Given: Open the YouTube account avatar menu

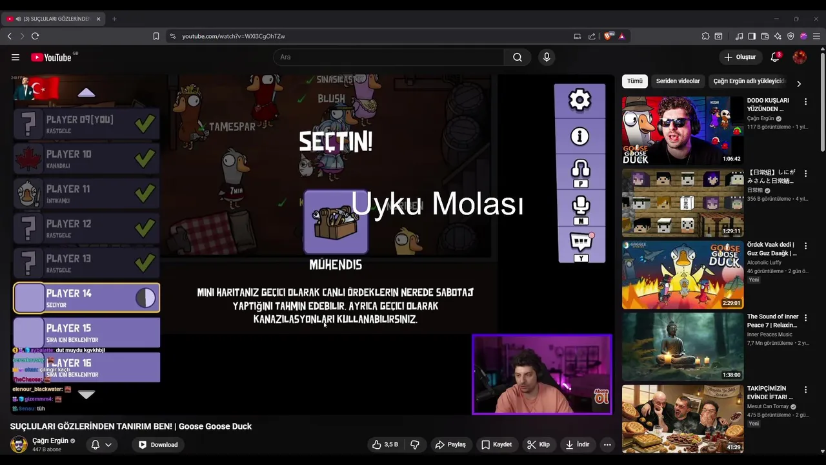Looking at the screenshot, I should pos(800,57).
